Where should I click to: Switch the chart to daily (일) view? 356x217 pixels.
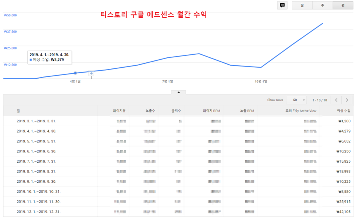pos(302,5)
